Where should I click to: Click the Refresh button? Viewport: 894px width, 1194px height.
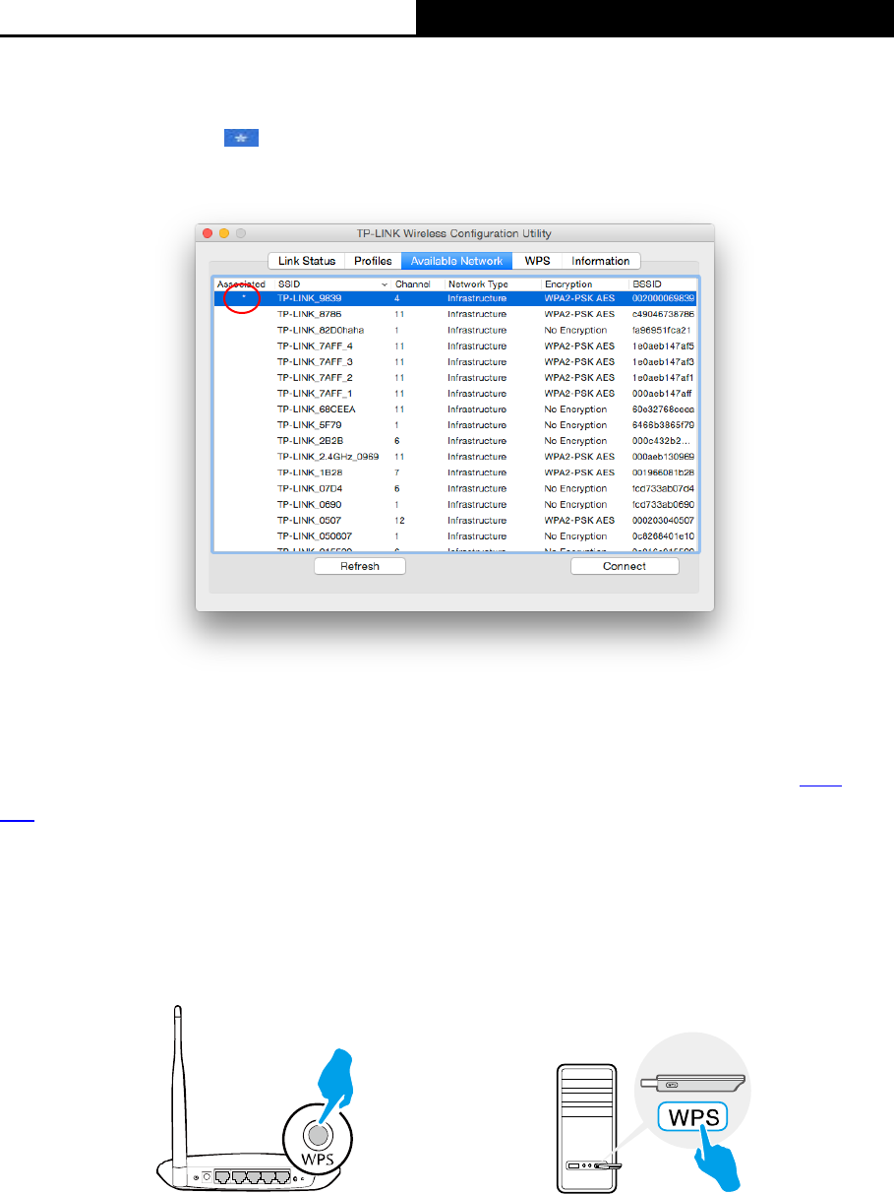(x=360, y=566)
